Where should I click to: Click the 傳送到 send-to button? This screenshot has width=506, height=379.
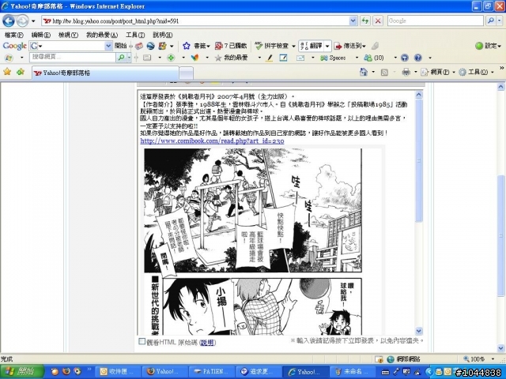[x=349, y=46]
